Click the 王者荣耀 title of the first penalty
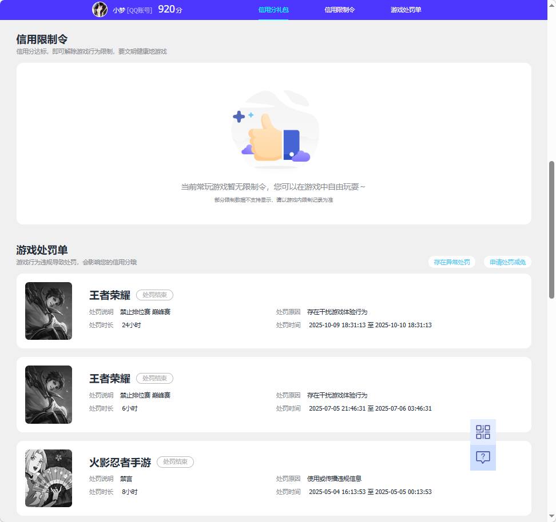The width and height of the screenshot is (556, 522). coord(110,295)
